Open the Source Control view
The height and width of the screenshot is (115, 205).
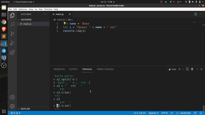tap(12, 34)
